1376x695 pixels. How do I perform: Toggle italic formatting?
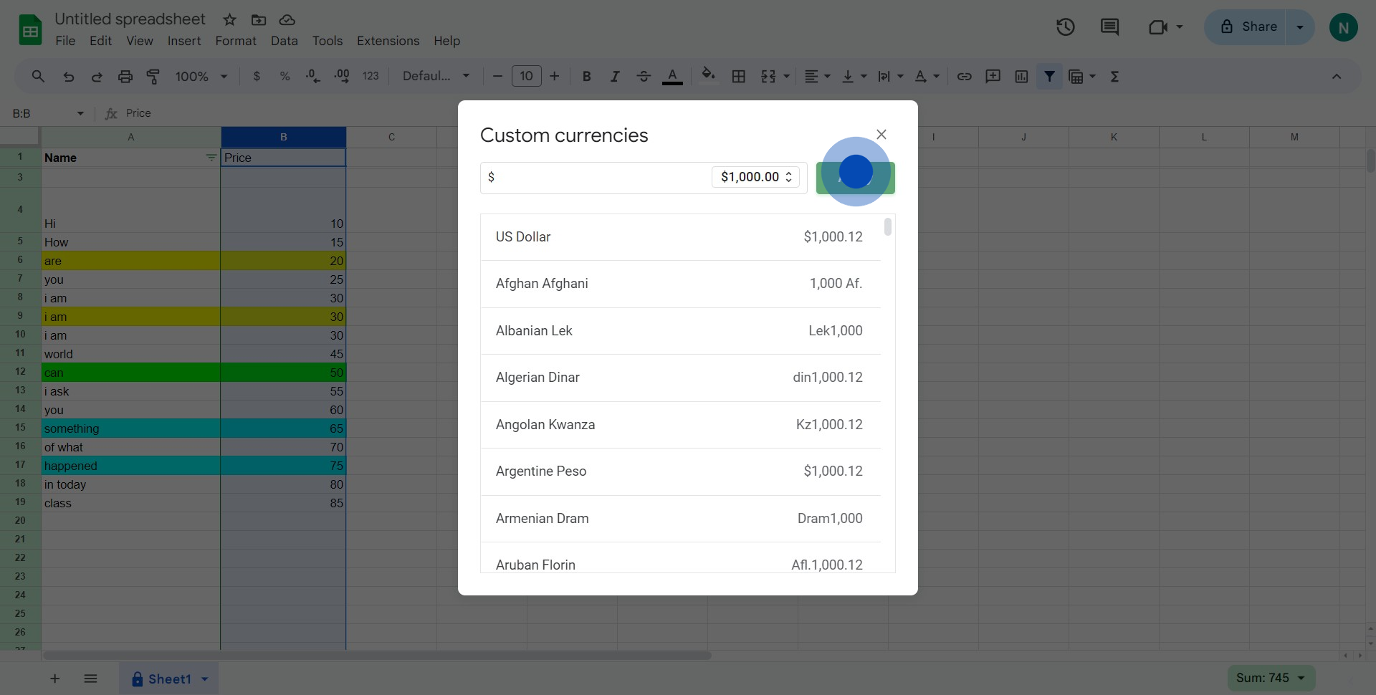(x=614, y=77)
